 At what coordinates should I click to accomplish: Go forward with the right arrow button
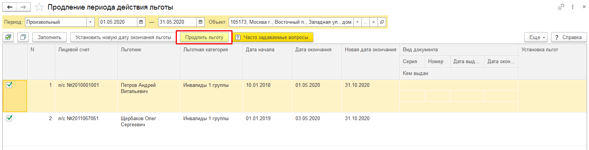[23, 7]
